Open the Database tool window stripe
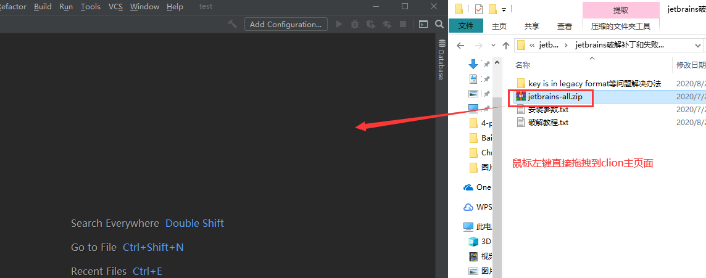 coord(441,59)
